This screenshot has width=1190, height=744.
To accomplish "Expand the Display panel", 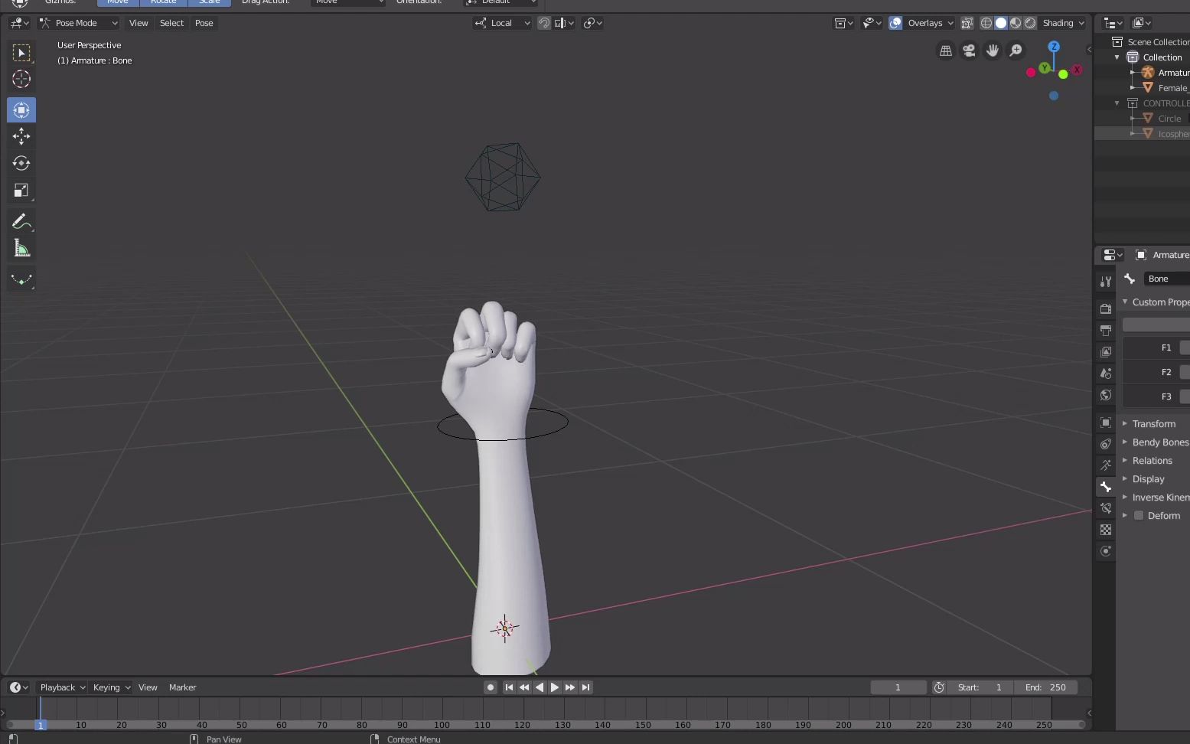I will (x=1149, y=479).
